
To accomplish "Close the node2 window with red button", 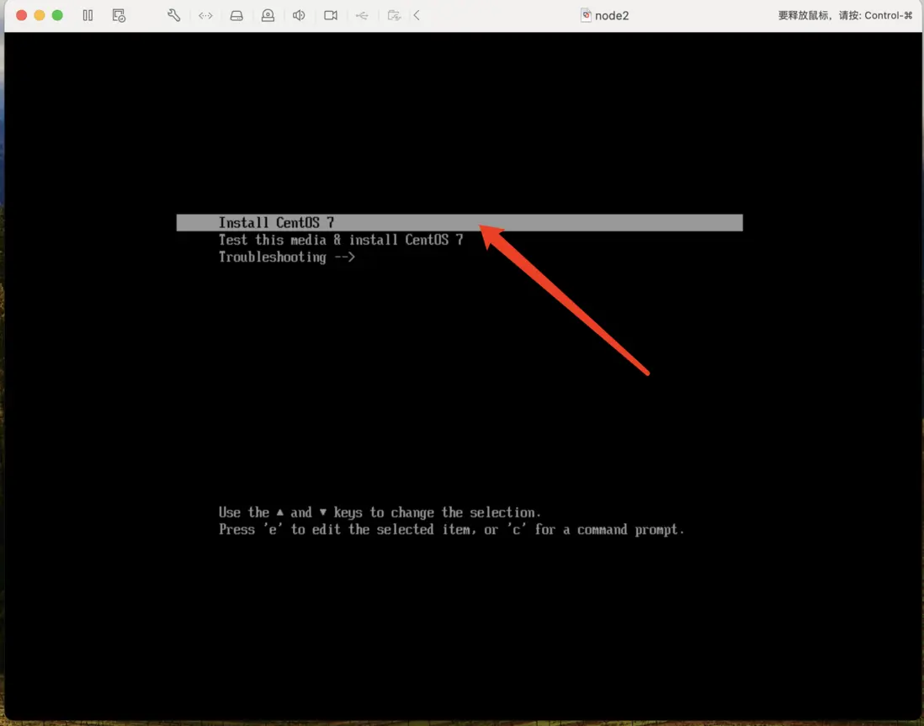I will 21,15.
